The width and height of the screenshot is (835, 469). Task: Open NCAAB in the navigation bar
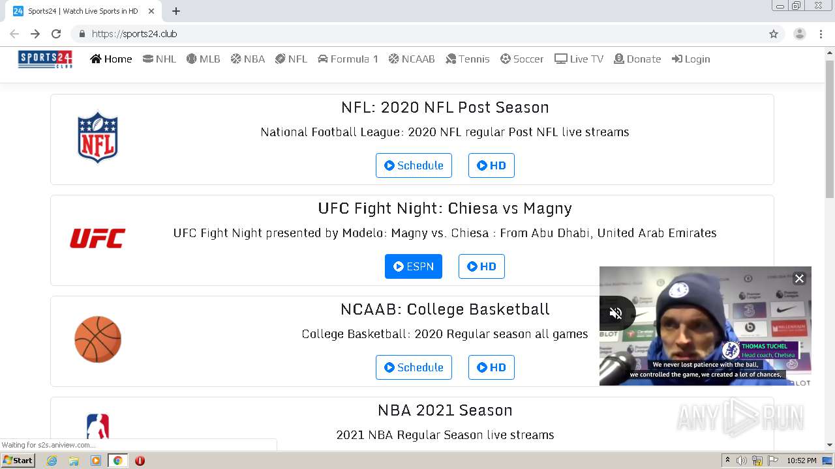tap(412, 59)
